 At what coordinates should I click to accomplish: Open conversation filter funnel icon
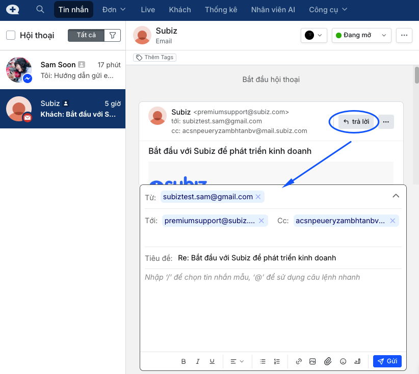(x=113, y=35)
